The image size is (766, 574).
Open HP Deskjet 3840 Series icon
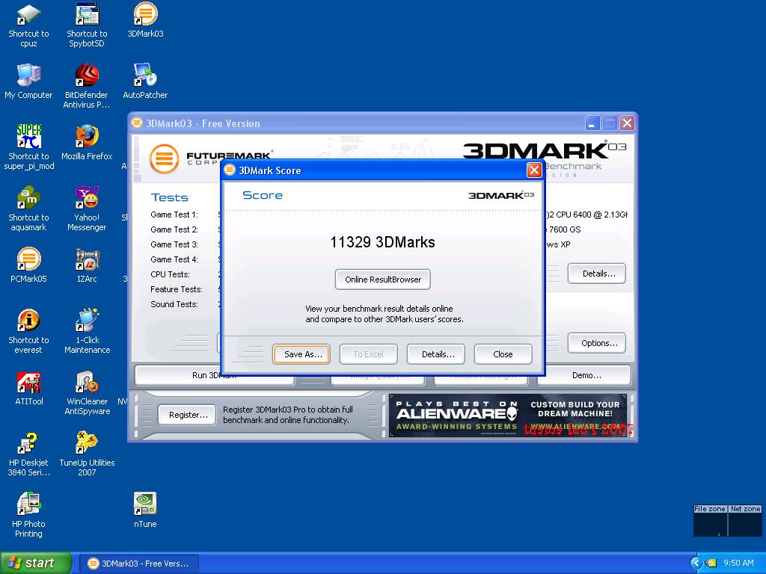click(28, 454)
